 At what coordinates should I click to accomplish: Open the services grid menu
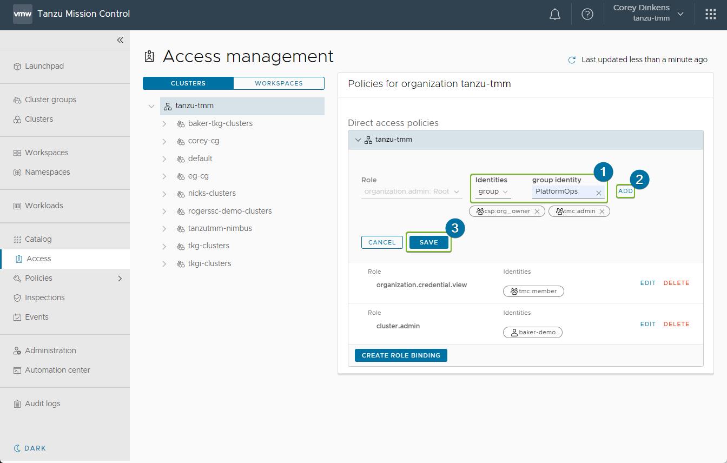tap(711, 15)
